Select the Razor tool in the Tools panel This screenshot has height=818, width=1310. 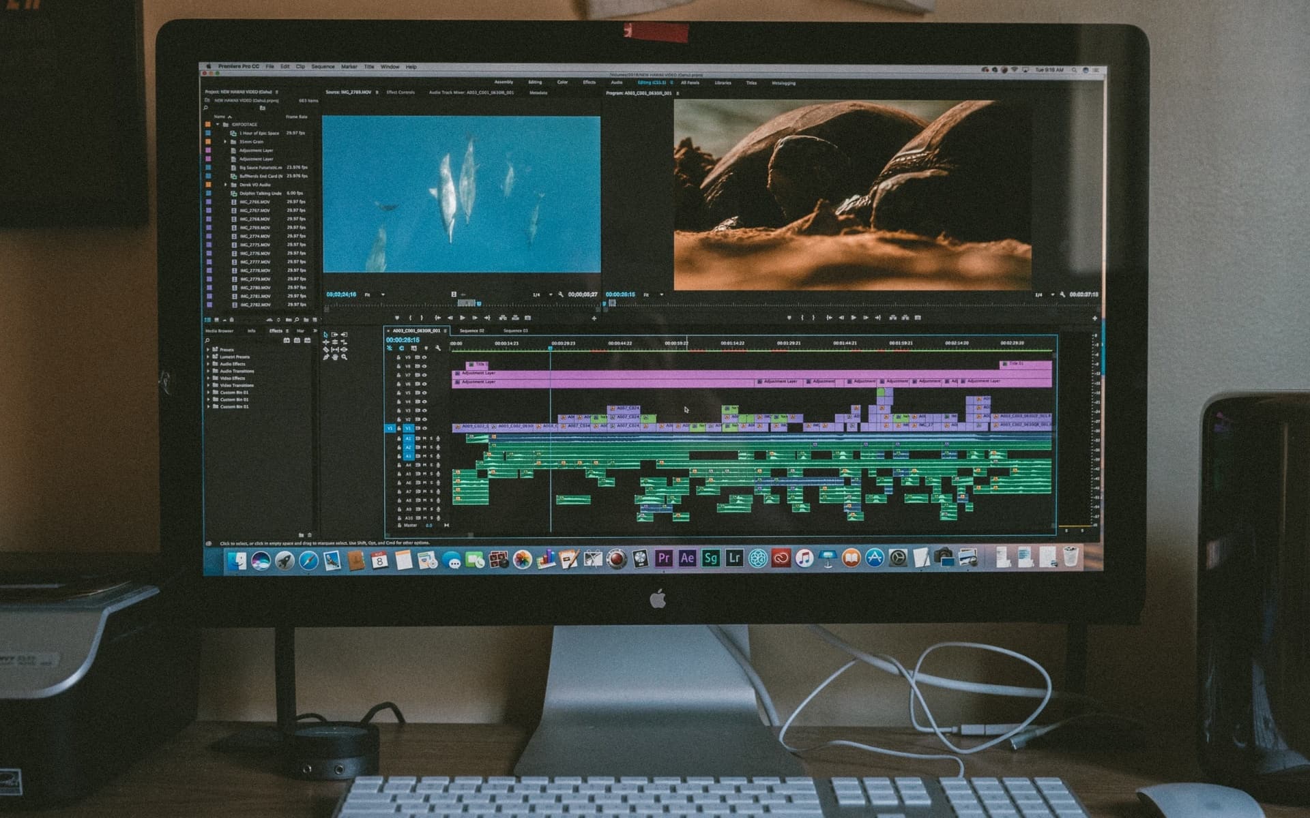pyautogui.click(x=326, y=350)
